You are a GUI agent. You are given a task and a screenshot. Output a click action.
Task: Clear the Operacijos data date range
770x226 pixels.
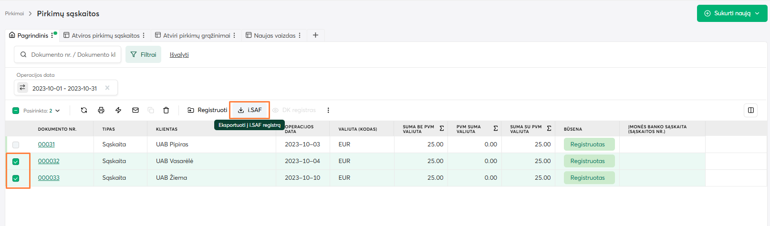(x=107, y=88)
